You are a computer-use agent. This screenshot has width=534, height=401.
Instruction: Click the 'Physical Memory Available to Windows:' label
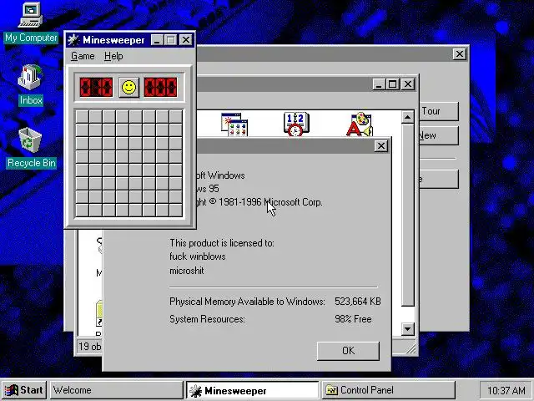(247, 302)
